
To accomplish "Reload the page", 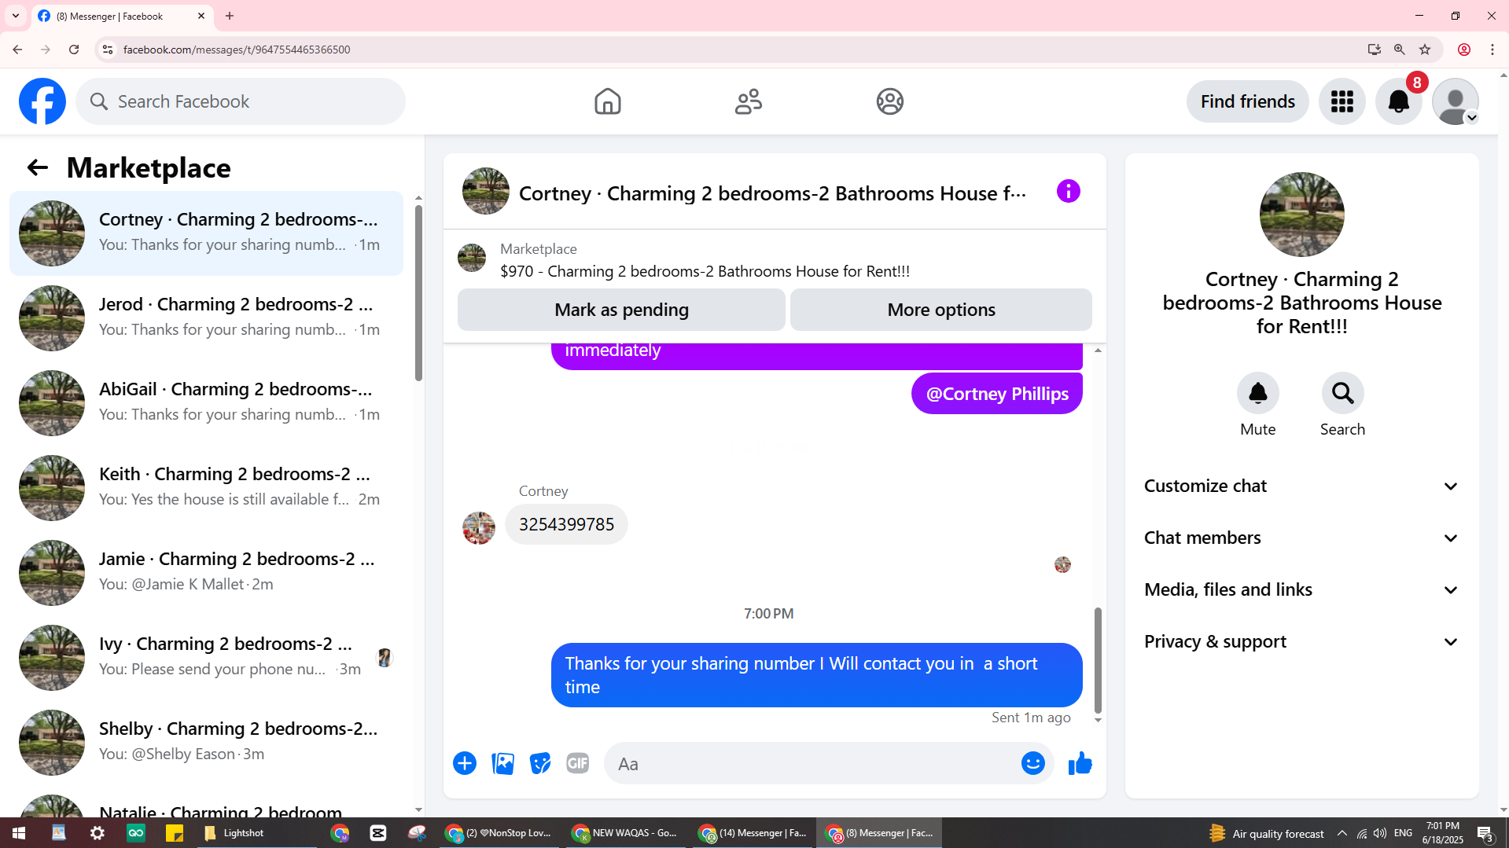I will [74, 50].
